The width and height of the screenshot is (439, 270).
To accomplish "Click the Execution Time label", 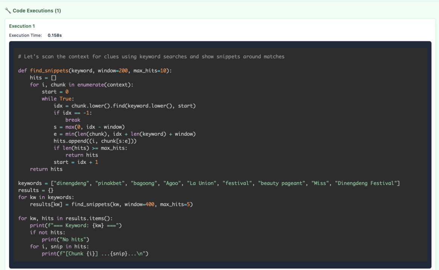I will pos(25,35).
